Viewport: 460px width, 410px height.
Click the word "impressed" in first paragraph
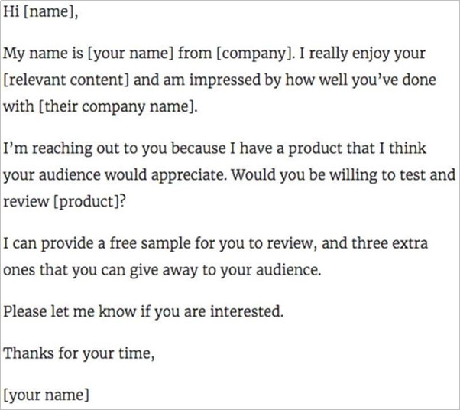(225, 80)
